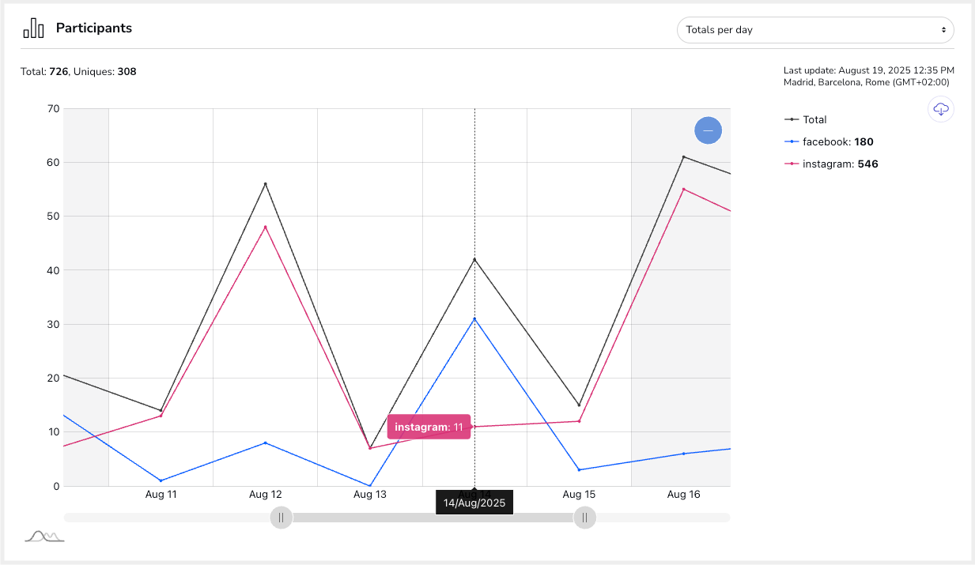Click the bar chart icon beside Participants
The width and height of the screenshot is (975, 565).
[33, 28]
